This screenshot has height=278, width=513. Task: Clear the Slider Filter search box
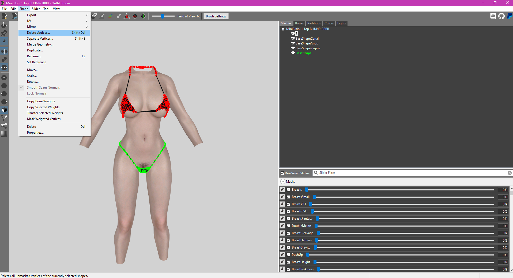tap(510, 173)
